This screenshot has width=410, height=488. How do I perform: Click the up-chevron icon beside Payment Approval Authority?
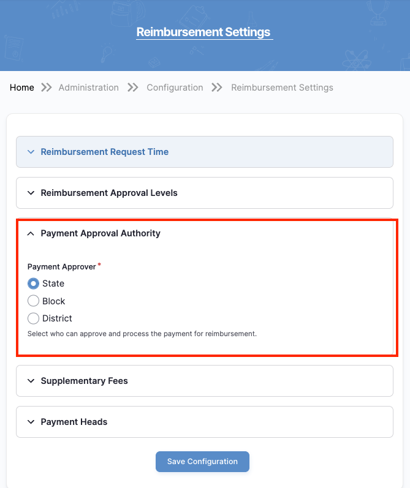tap(31, 233)
